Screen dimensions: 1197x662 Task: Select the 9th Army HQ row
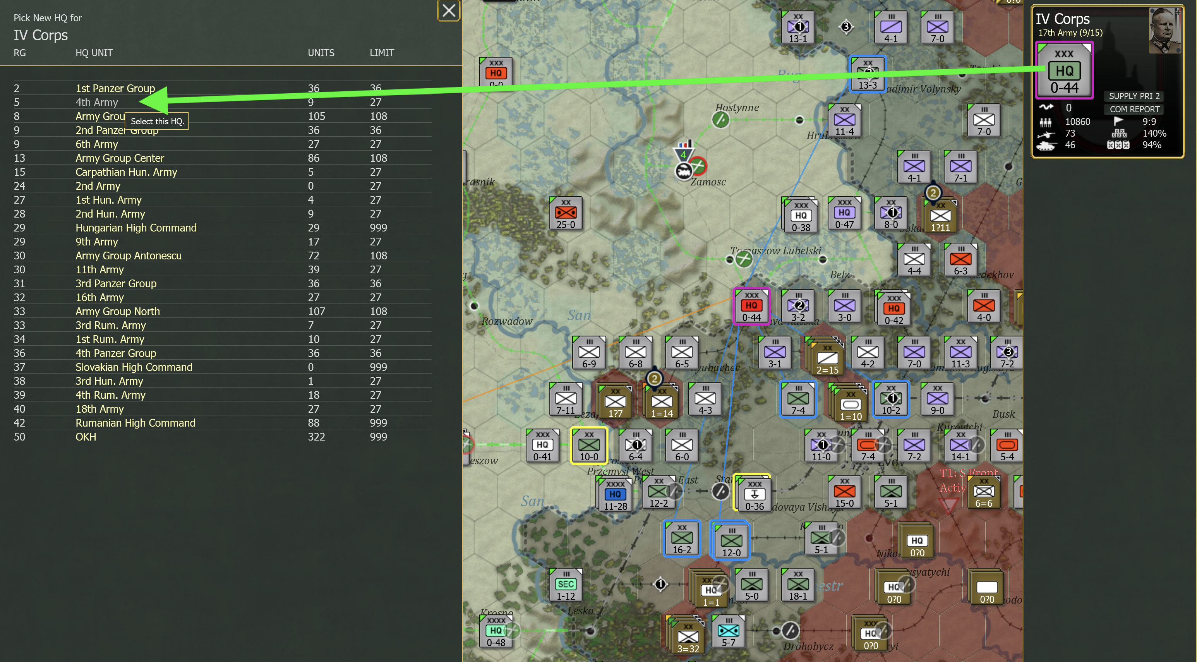(x=222, y=242)
